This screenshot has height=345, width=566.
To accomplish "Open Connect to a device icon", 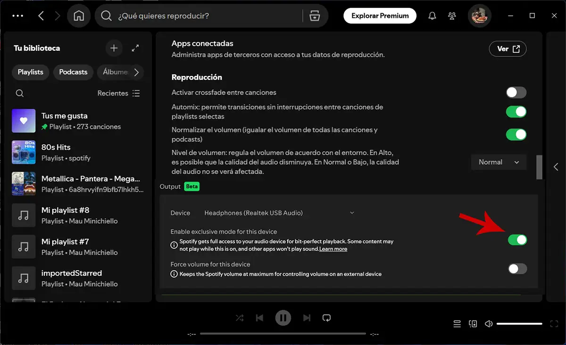I will (473, 323).
